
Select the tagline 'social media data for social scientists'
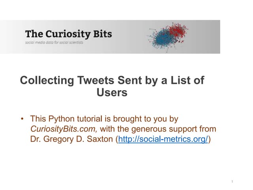click(54, 42)
